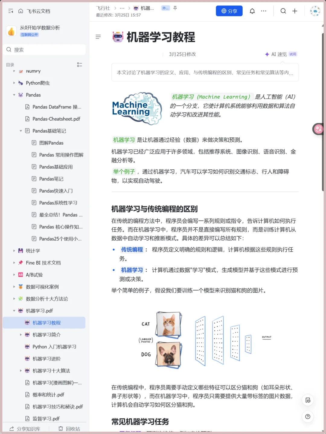Collapse the Pandas基础笔记 tree item
The image size is (326, 434).
pyautogui.click(x=21, y=131)
